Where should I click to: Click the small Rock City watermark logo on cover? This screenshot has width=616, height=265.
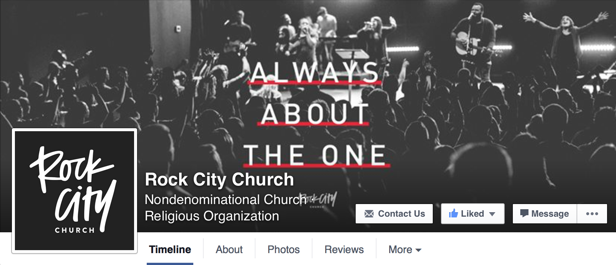pos(318,200)
